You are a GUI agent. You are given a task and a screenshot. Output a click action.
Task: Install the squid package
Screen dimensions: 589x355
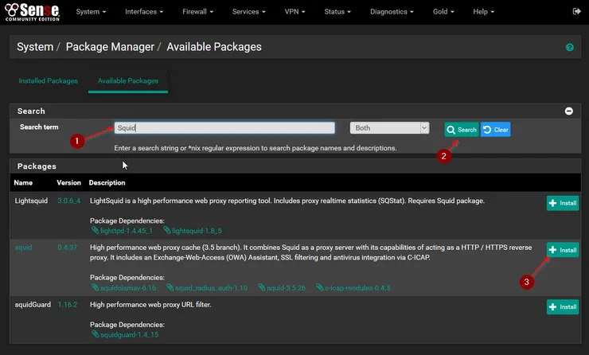(563, 250)
